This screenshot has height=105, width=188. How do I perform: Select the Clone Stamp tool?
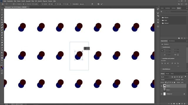2,32
